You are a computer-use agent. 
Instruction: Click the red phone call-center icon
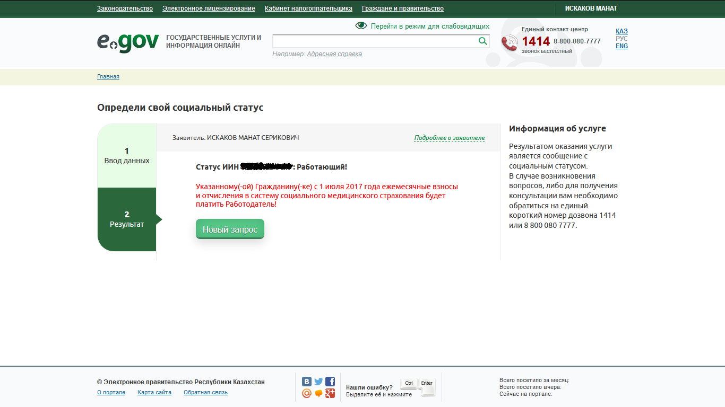click(x=510, y=43)
